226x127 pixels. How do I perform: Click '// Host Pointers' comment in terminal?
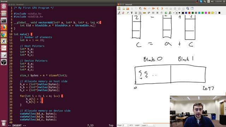tap(32, 46)
